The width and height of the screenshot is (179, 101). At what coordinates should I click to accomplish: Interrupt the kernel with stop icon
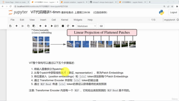pyautogui.click(x=63, y=26)
